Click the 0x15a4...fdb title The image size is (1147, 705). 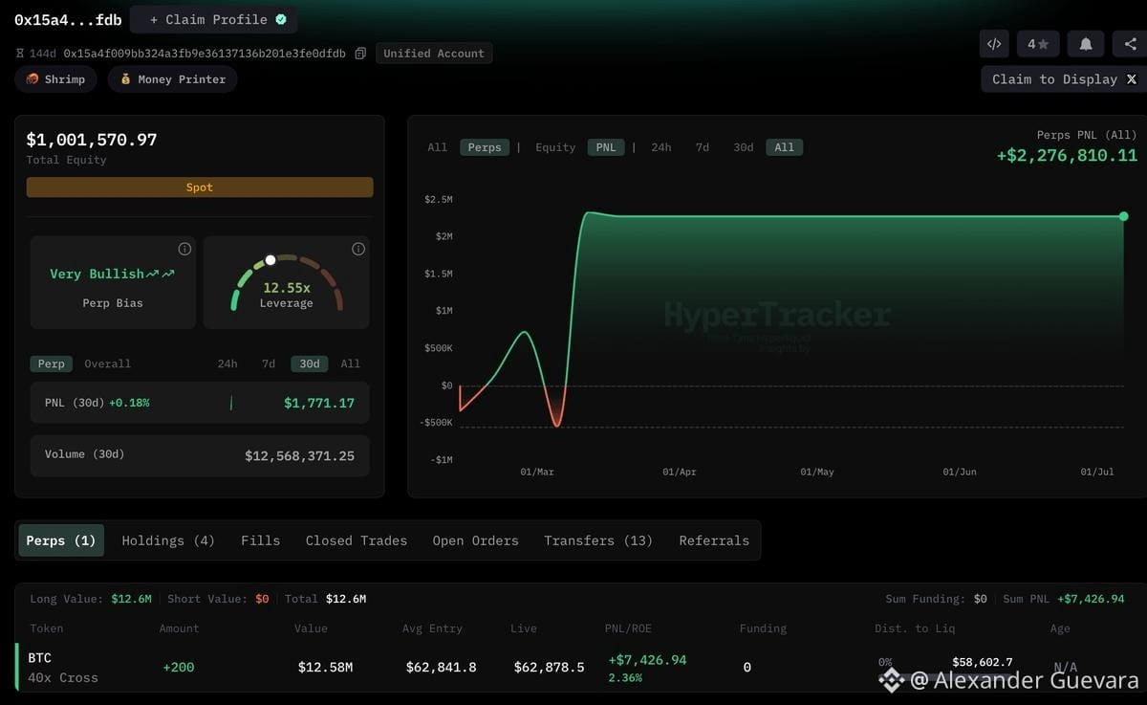pyautogui.click(x=68, y=19)
